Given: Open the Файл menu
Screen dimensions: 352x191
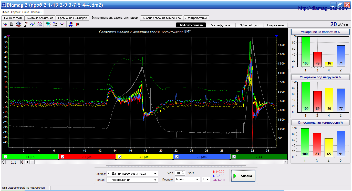Looking at the screenshot, I should click(x=6, y=12).
